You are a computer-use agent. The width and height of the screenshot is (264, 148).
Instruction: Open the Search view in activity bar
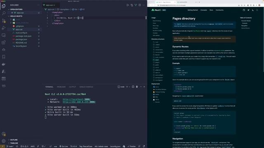pyautogui.click(x=4, y=13)
